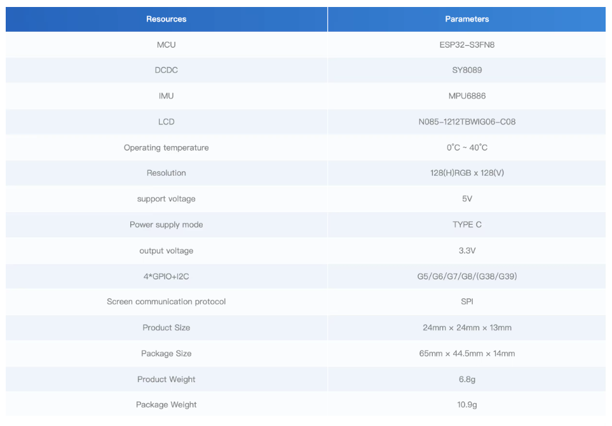Select the 3.3V value
The height and width of the screenshot is (426, 612).
click(467, 251)
